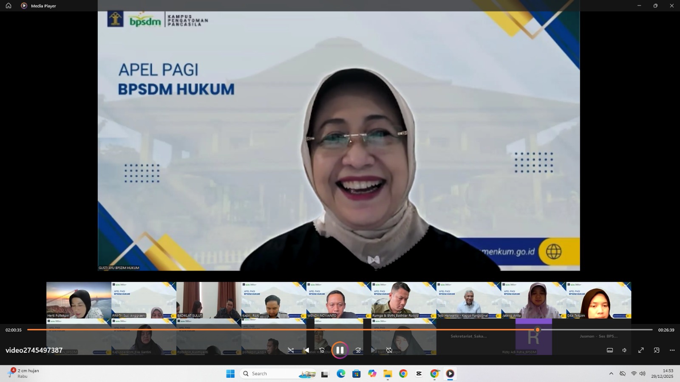Open subtitles and captions menu
The image size is (680, 382).
[609, 350]
